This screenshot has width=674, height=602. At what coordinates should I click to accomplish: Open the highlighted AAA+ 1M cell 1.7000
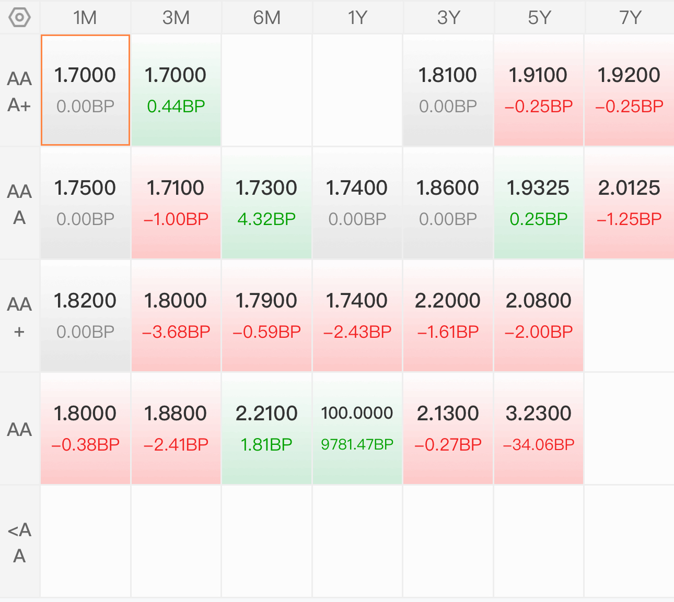point(85,90)
